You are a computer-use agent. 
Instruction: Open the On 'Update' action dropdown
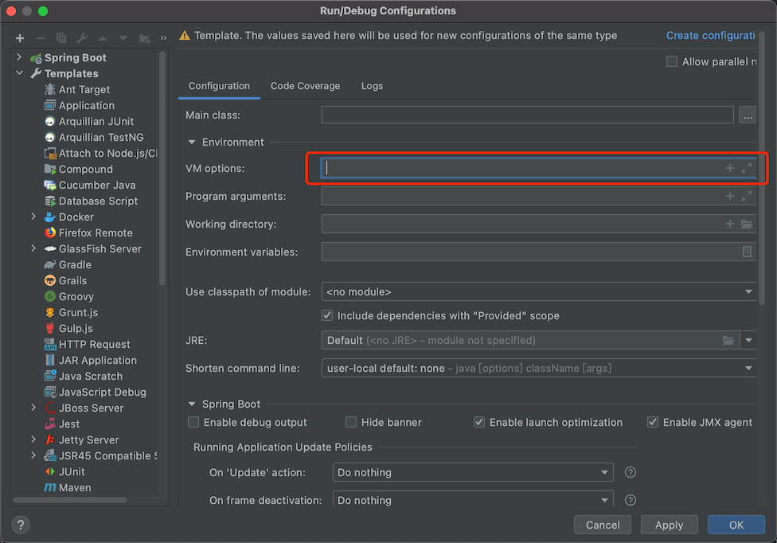coord(605,472)
